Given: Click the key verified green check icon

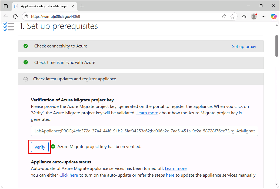Looking at the screenshot, I should click(x=53, y=146).
